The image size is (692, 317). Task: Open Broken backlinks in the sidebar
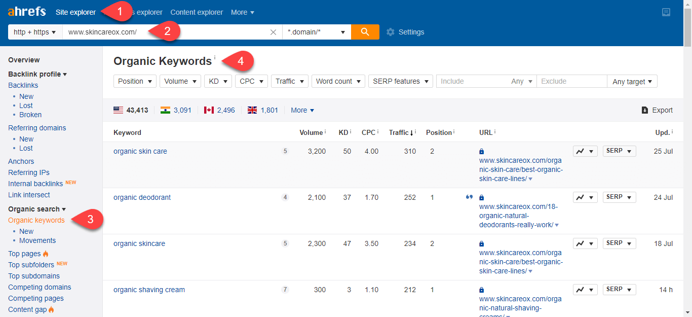pyautogui.click(x=30, y=115)
